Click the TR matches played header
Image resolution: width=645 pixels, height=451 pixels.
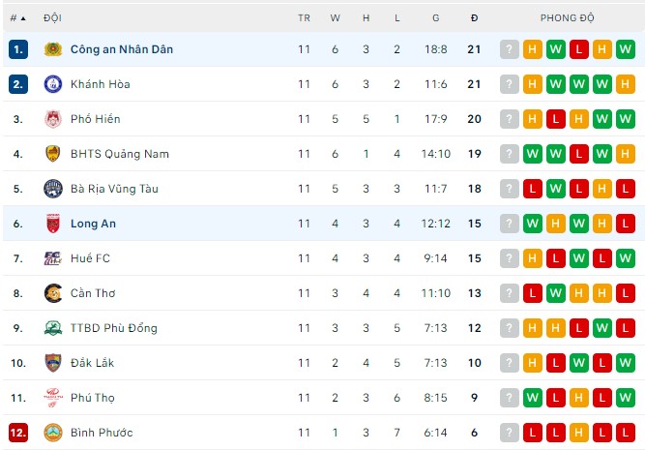pyautogui.click(x=304, y=18)
